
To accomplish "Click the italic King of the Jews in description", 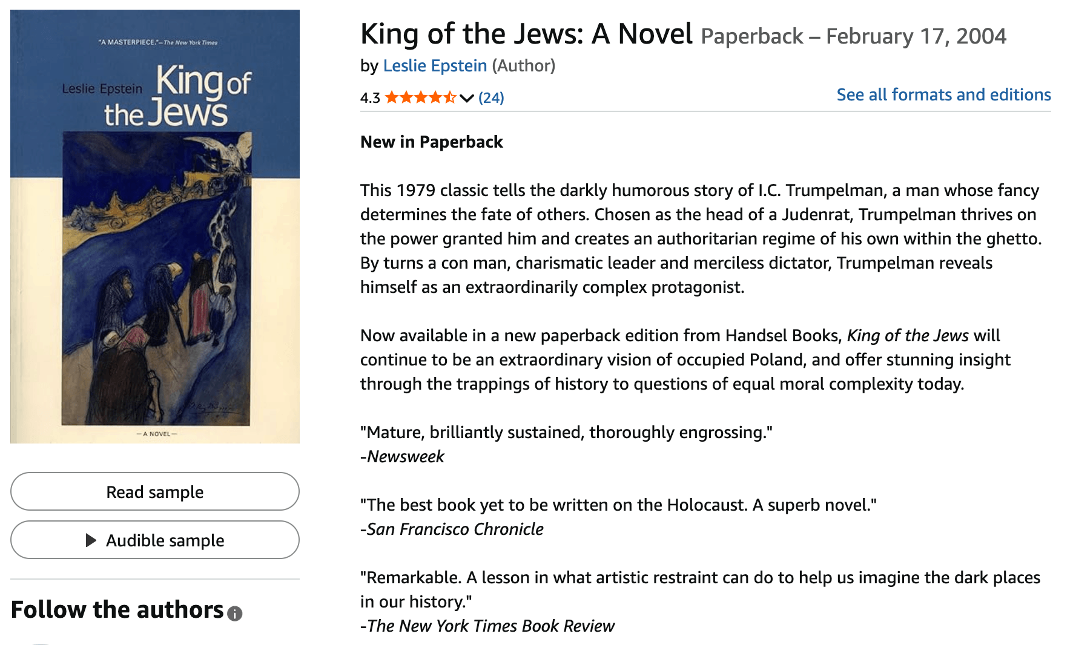I will point(908,336).
